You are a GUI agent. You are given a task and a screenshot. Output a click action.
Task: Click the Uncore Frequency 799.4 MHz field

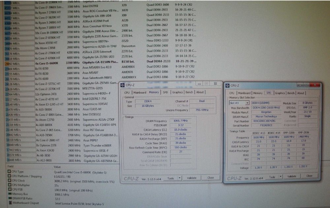(x=202, y=110)
